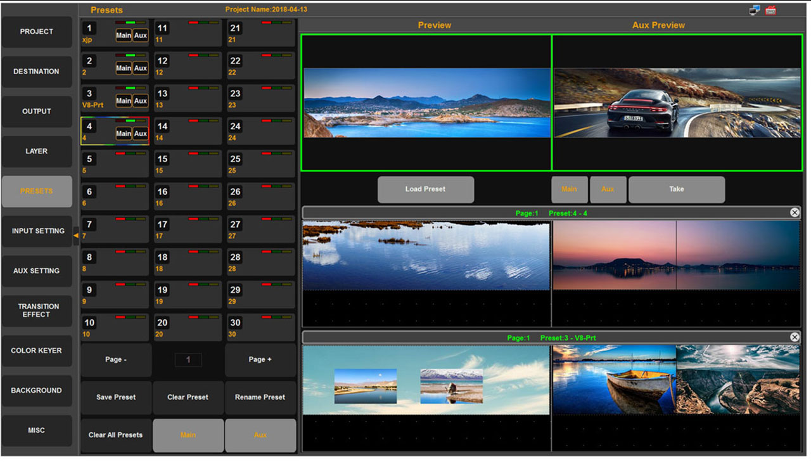Screen dimensions: 811x462
Task: Close the Preset 3 - V8-Prt preview panel
Action: pyautogui.click(x=795, y=337)
